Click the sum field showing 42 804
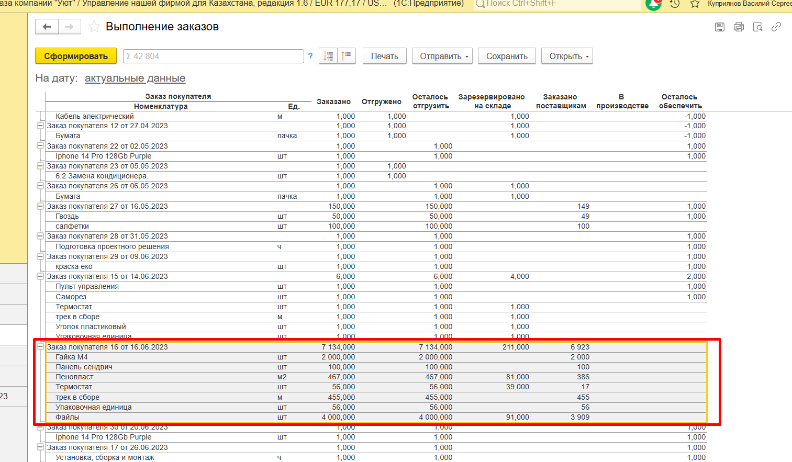Viewport: 792px width, 462px height. coord(213,56)
